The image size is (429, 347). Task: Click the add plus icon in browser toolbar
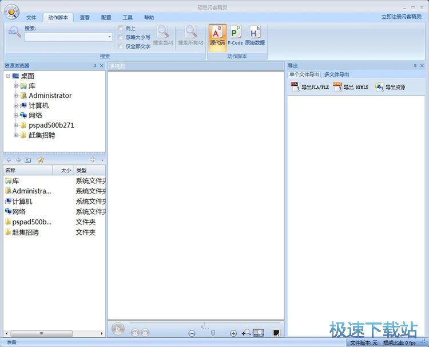[x=93, y=160]
